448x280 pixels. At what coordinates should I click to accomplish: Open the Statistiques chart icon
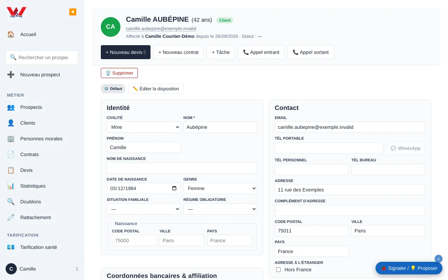(11, 186)
